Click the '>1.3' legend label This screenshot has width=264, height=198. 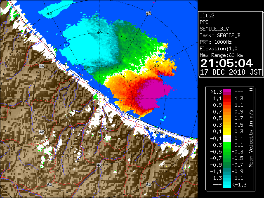click(x=216, y=92)
